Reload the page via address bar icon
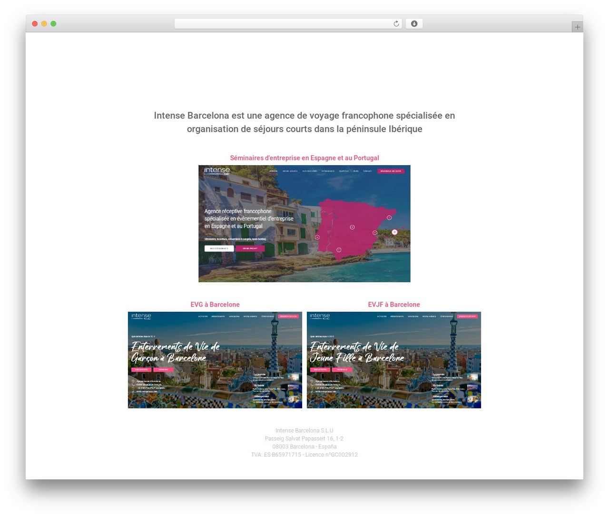609x516 pixels. [x=396, y=24]
